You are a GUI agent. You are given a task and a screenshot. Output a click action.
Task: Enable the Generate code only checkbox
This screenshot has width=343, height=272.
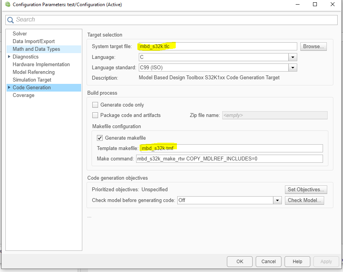coord(95,105)
